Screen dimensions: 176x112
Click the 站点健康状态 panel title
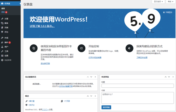(31, 77)
